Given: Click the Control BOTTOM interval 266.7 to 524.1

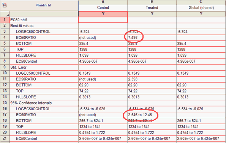Looking at the screenshot, I should (x=91, y=121).
